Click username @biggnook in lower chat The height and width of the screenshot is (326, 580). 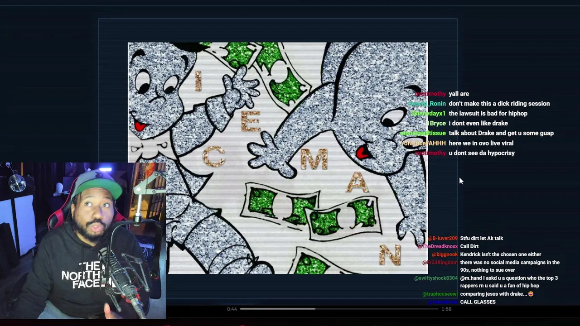[445, 254]
